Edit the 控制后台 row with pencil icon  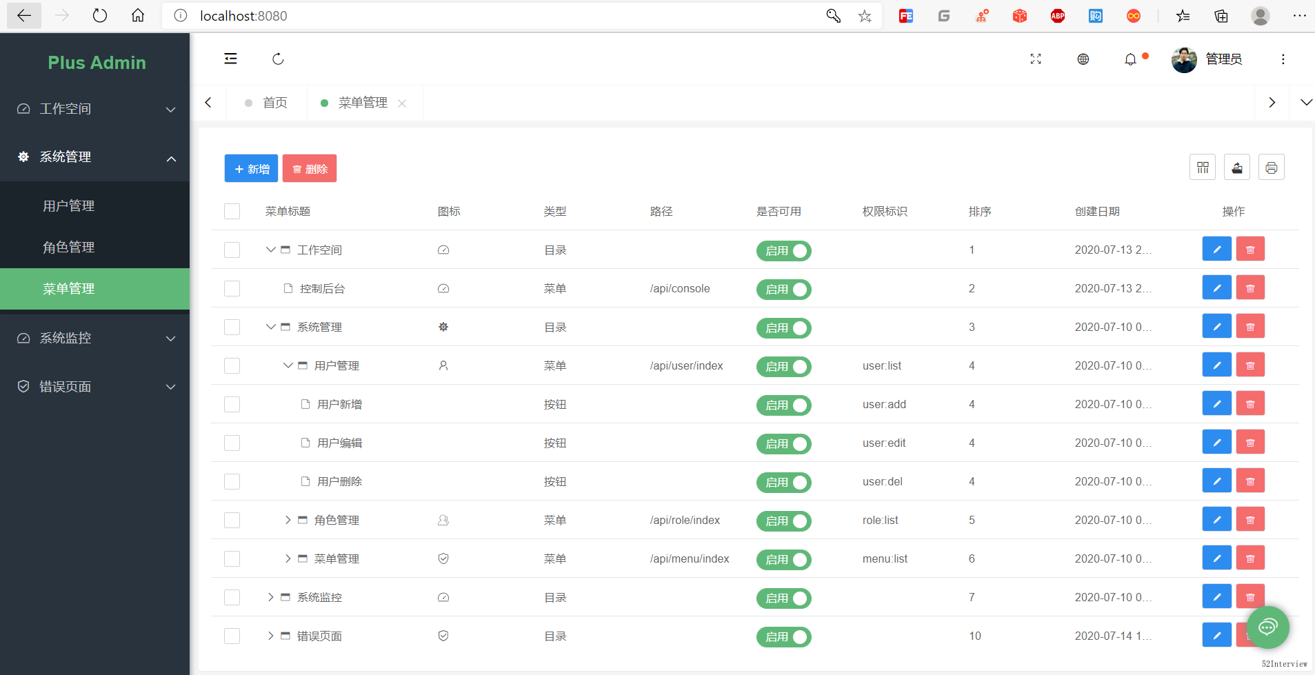pos(1216,288)
